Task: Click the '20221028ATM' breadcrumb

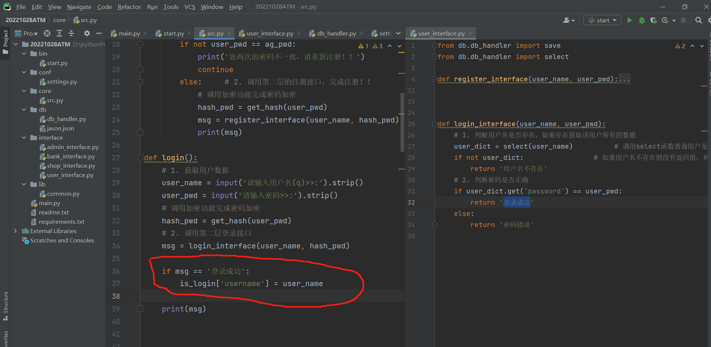Action: [x=25, y=20]
